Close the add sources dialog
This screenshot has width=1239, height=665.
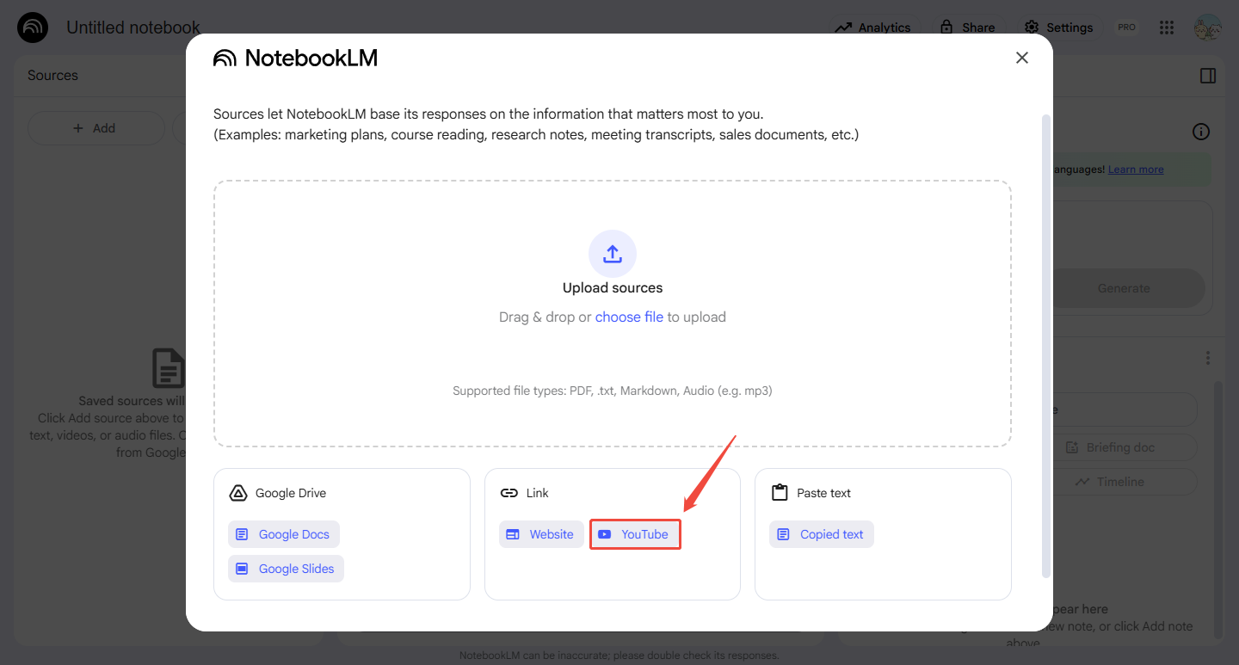coord(1021,58)
